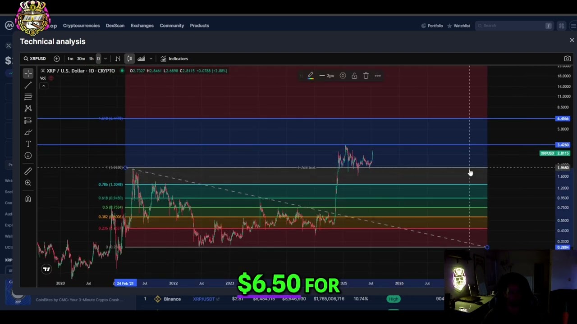Add a symbol to compare

click(57, 58)
